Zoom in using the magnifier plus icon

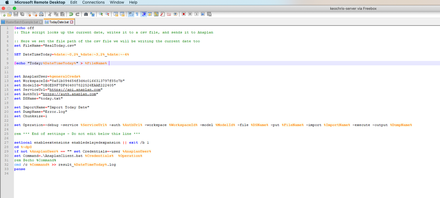point(101,14)
